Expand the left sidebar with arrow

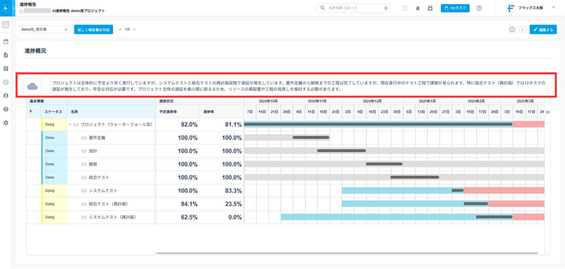(x=14, y=8)
